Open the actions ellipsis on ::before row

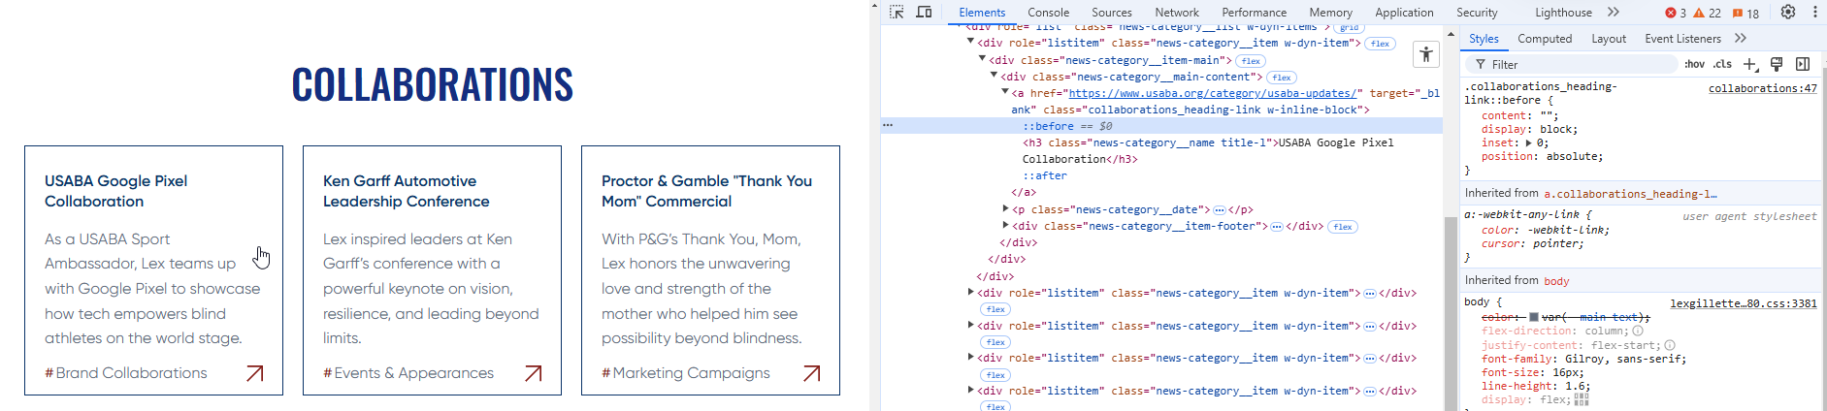click(x=888, y=126)
